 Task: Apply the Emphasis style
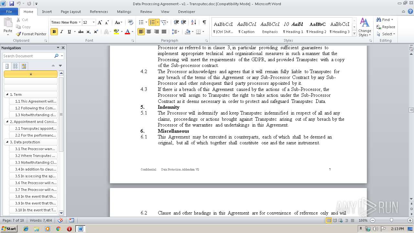(x=270, y=28)
